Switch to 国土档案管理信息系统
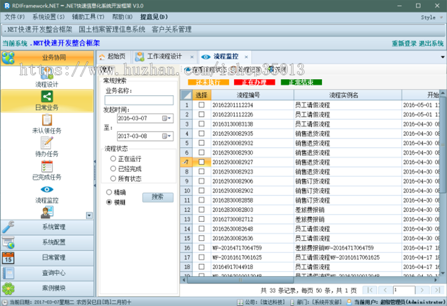 [111, 29]
